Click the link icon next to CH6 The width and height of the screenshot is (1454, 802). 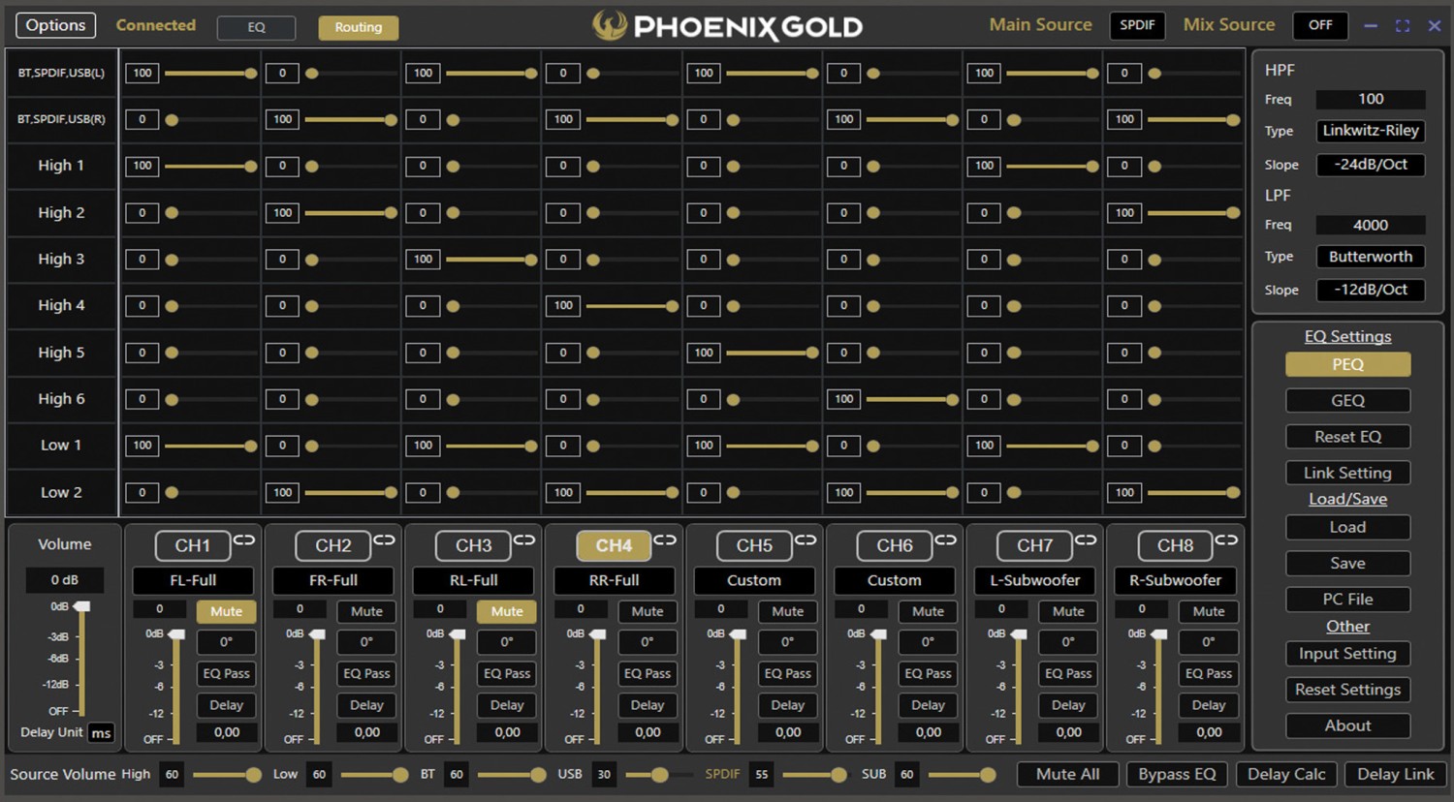[x=945, y=540]
